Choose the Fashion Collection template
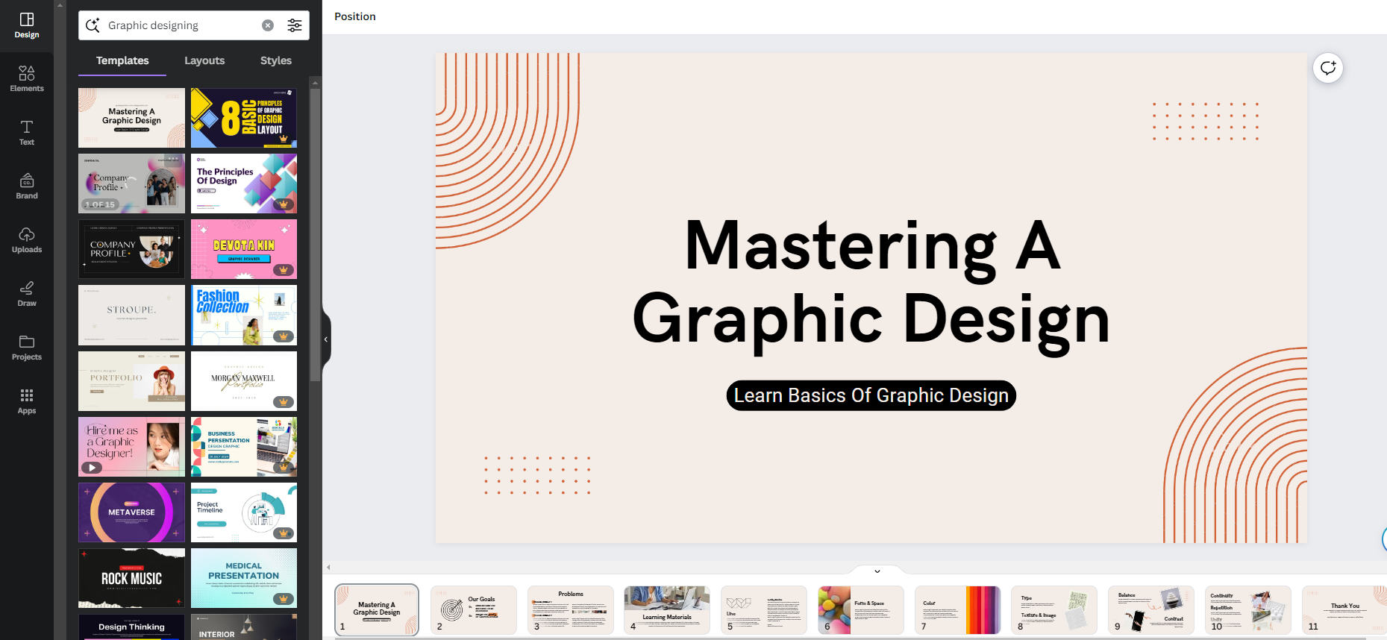Screen dimensions: 1387x640 pyautogui.click(x=244, y=316)
